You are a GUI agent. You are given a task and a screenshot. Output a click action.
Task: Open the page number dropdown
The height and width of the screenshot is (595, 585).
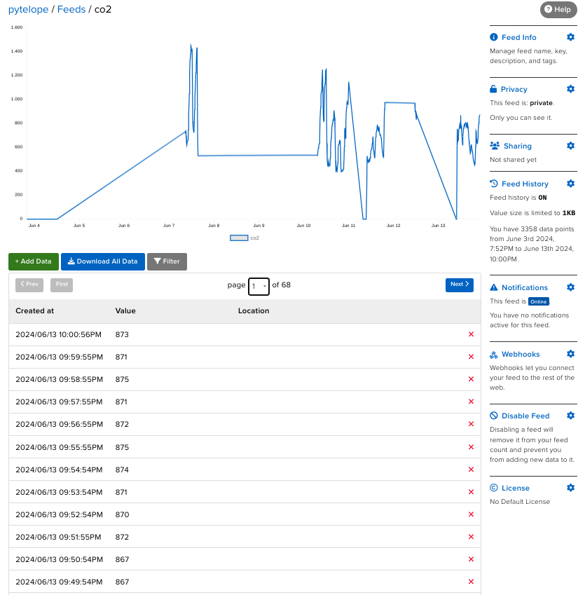[259, 285]
